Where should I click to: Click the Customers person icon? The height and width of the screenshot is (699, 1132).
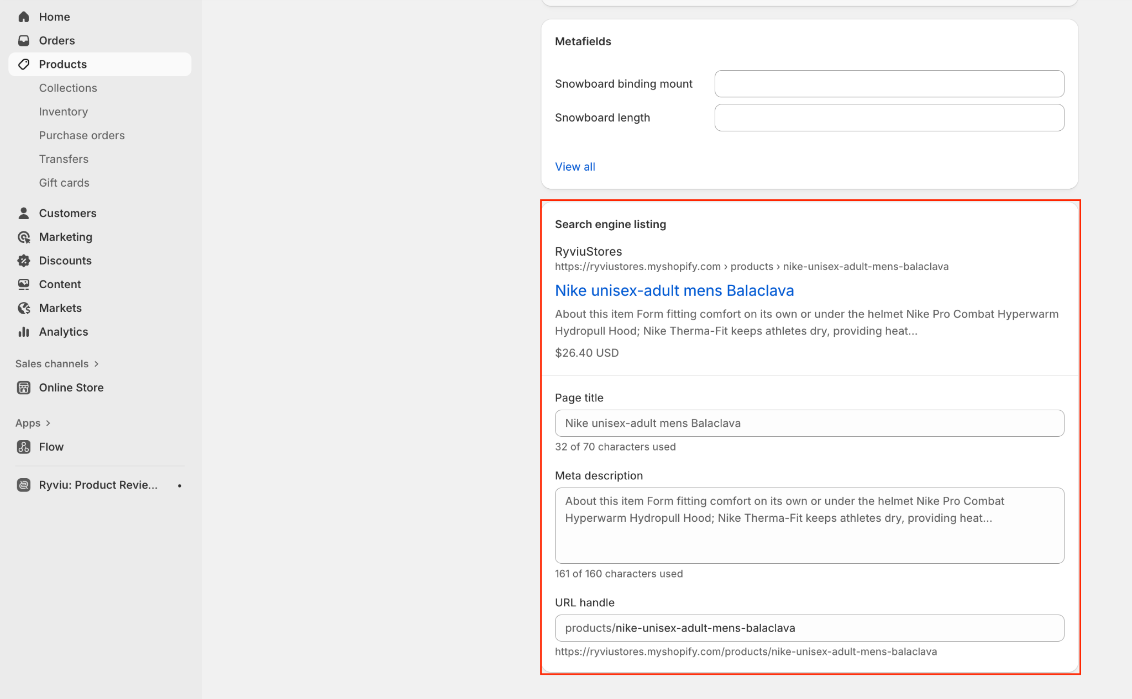point(23,213)
